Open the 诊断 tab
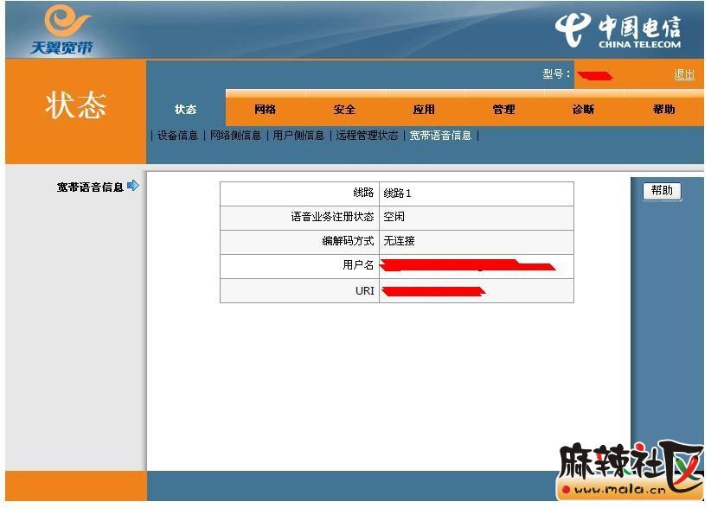Image resolution: width=711 pixels, height=508 pixels. [x=583, y=110]
